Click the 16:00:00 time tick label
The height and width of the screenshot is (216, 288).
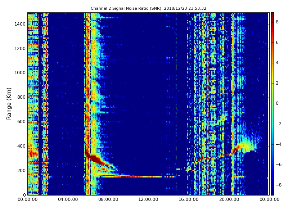[189, 199]
